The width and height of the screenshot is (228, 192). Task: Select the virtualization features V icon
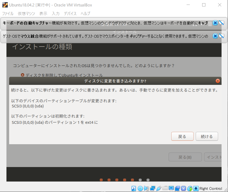[183, 188]
